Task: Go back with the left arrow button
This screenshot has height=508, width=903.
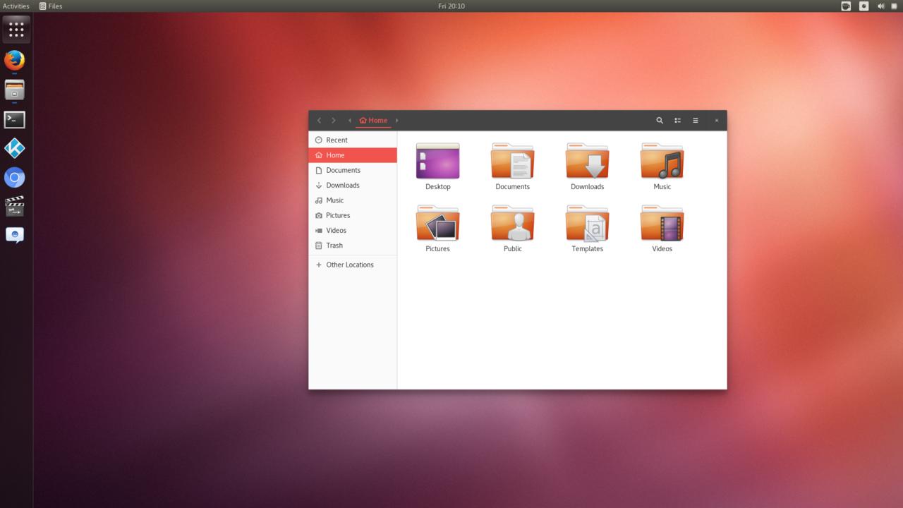Action: tap(319, 121)
